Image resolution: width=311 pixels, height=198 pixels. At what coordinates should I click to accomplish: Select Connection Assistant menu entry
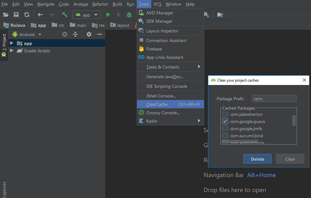pos(170,40)
